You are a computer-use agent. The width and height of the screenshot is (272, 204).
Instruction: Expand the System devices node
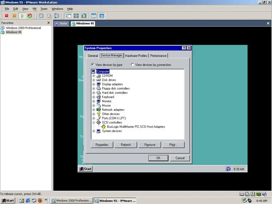pos(94,131)
